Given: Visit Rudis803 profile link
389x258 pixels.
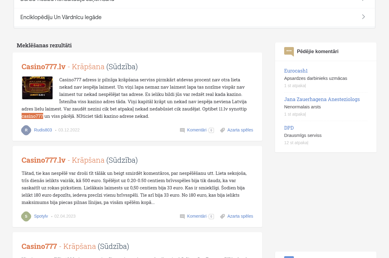Looking at the screenshot, I should coord(43,130).
